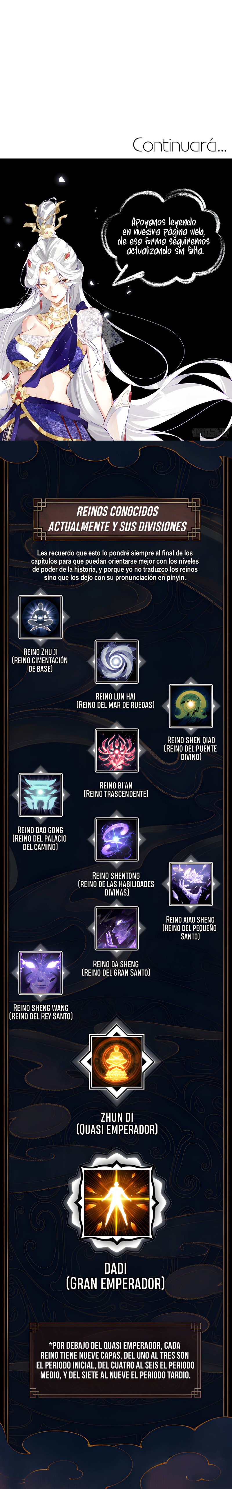
Task: Click the Reino Shen Qiao bridge icon
Action: [x=191, y=706]
